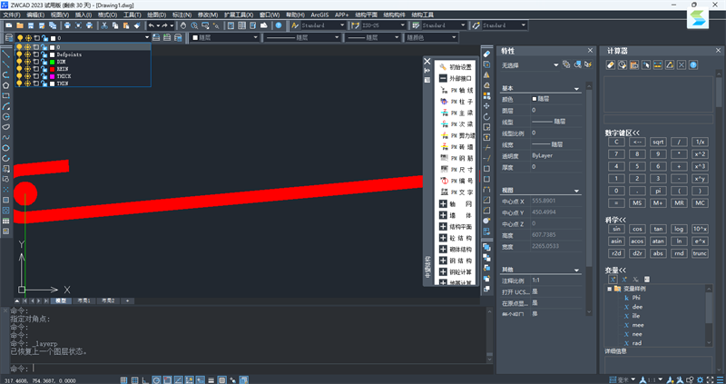Toggle the lock icon of the THIN layer
The width and height of the screenshot is (726, 384).
[x=44, y=84]
